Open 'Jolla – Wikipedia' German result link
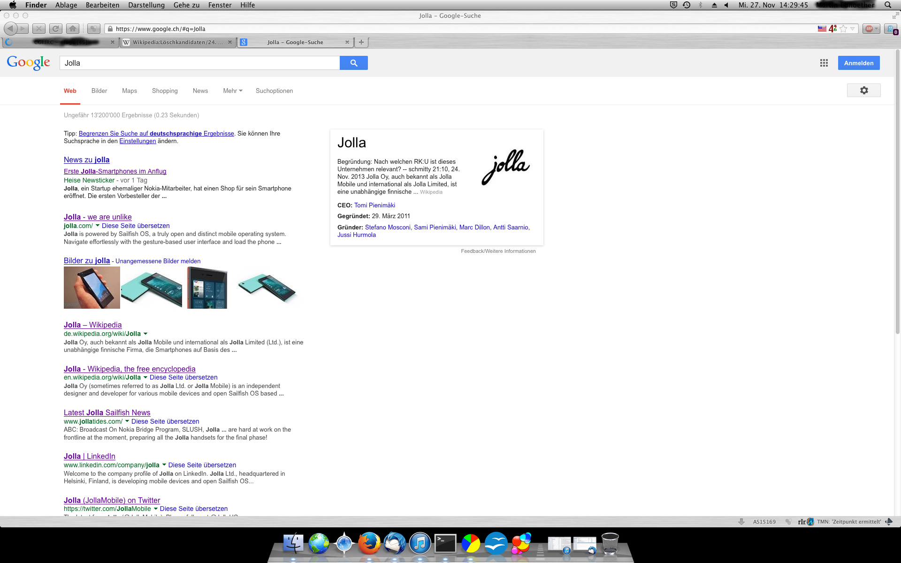 click(x=92, y=325)
